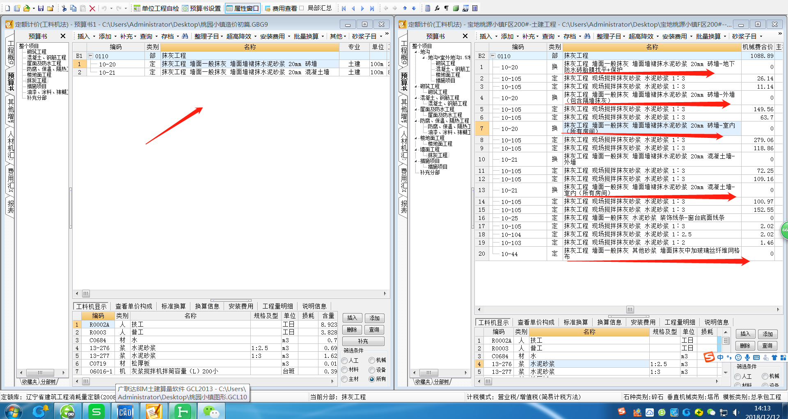This screenshot has width=788, height=419.
Task: Click 插入 button in right lower panel
Action: click(745, 334)
